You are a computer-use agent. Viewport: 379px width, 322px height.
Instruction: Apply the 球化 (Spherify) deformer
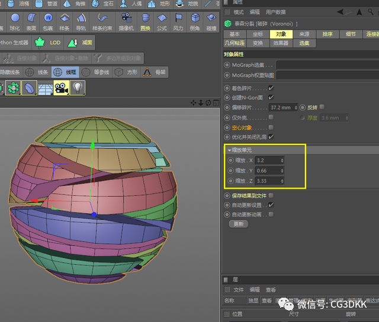click(15, 22)
